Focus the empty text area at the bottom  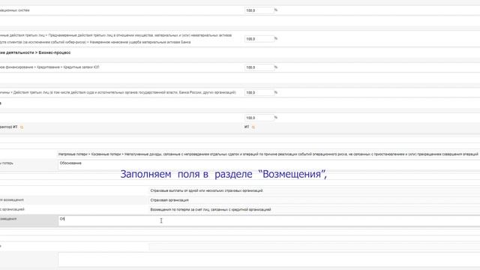(268, 259)
